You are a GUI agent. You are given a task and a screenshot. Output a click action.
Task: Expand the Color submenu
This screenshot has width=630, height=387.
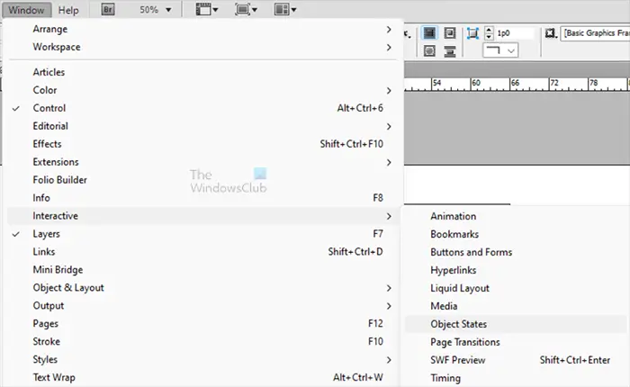click(203, 90)
